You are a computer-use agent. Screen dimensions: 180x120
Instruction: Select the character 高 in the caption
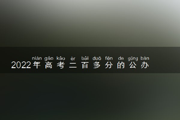click(49, 65)
